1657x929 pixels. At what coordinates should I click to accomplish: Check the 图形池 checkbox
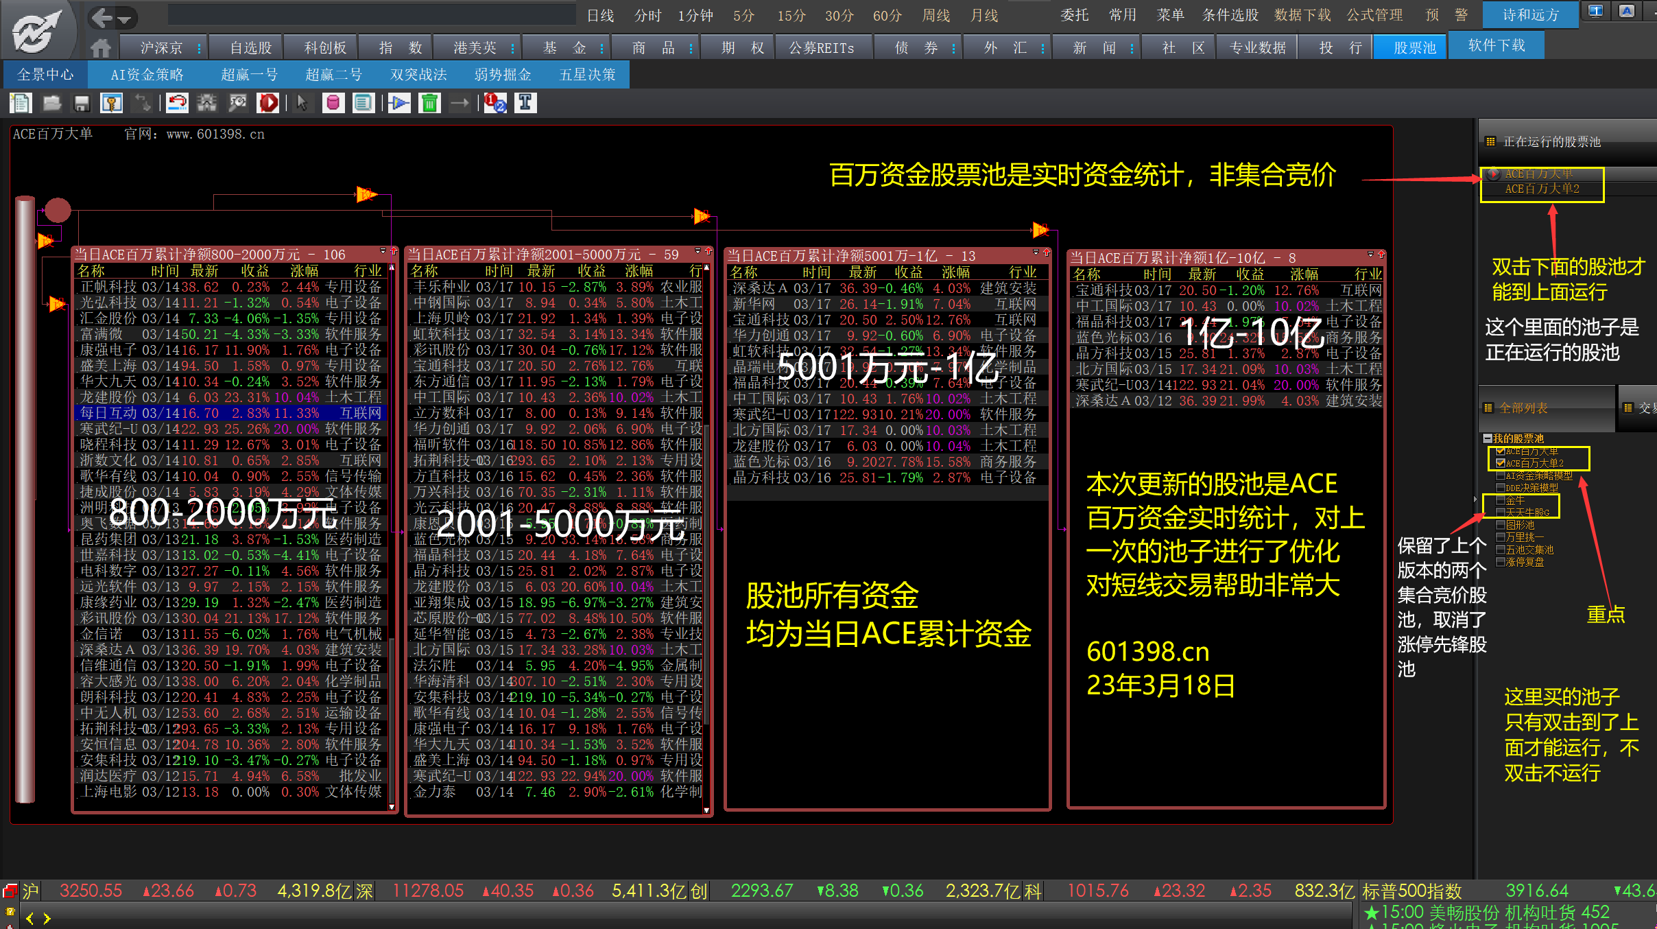coord(1501,525)
